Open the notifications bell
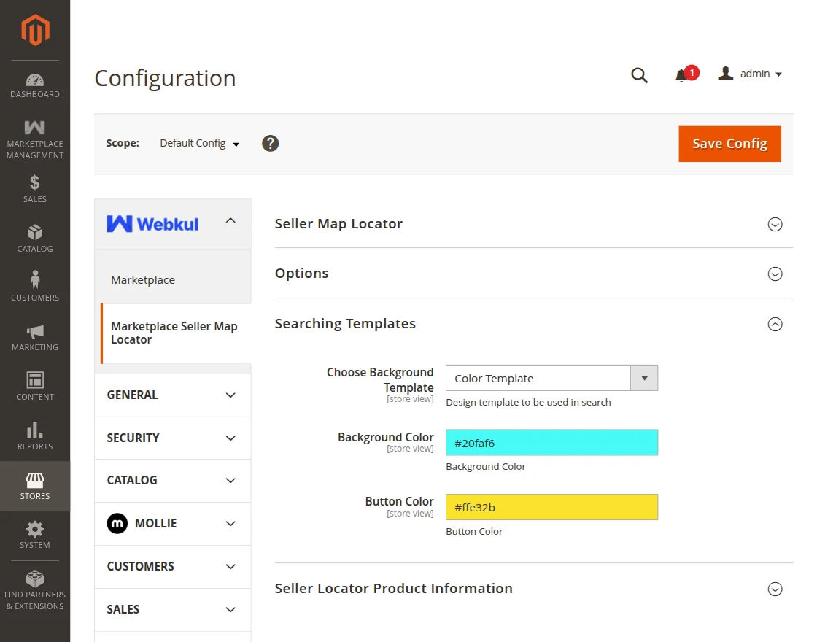Image resolution: width=817 pixels, height=642 pixels. tap(682, 75)
